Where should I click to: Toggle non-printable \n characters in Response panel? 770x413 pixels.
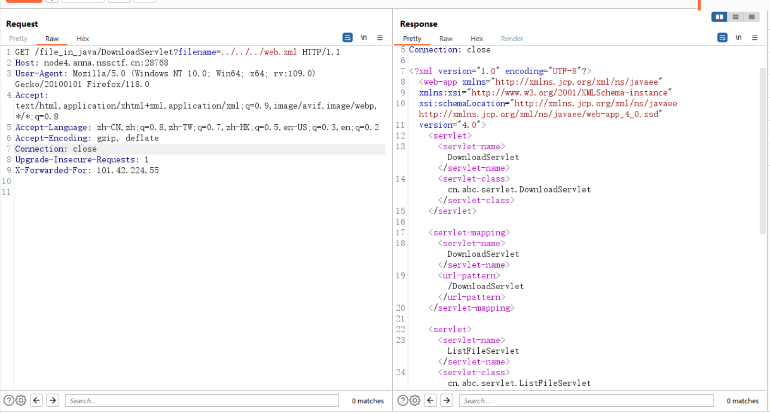tap(739, 38)
